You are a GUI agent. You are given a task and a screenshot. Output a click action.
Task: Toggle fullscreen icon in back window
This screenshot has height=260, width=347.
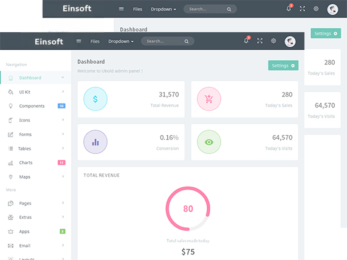(x=302, y=9)
